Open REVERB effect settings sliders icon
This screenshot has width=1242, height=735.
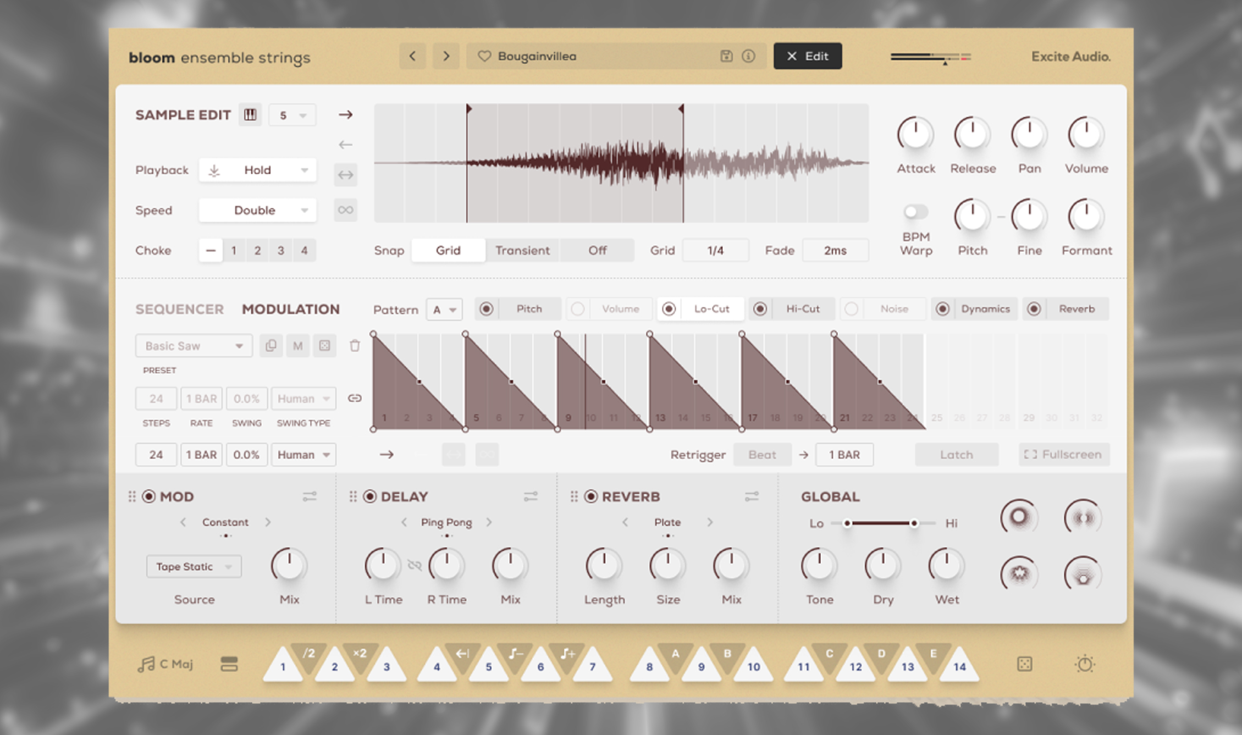pyautogui.click(x=752, y=496)
